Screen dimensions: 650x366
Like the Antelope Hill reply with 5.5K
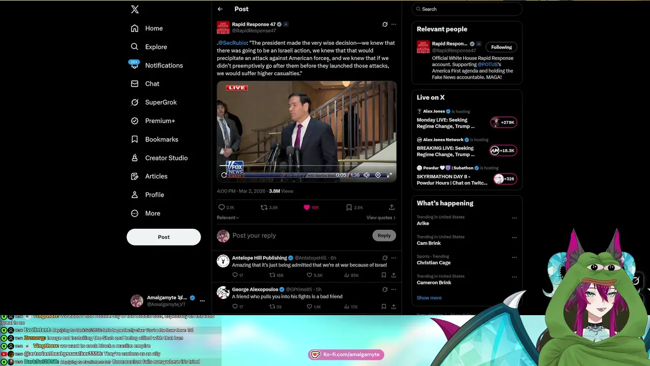tap(309, 275)
